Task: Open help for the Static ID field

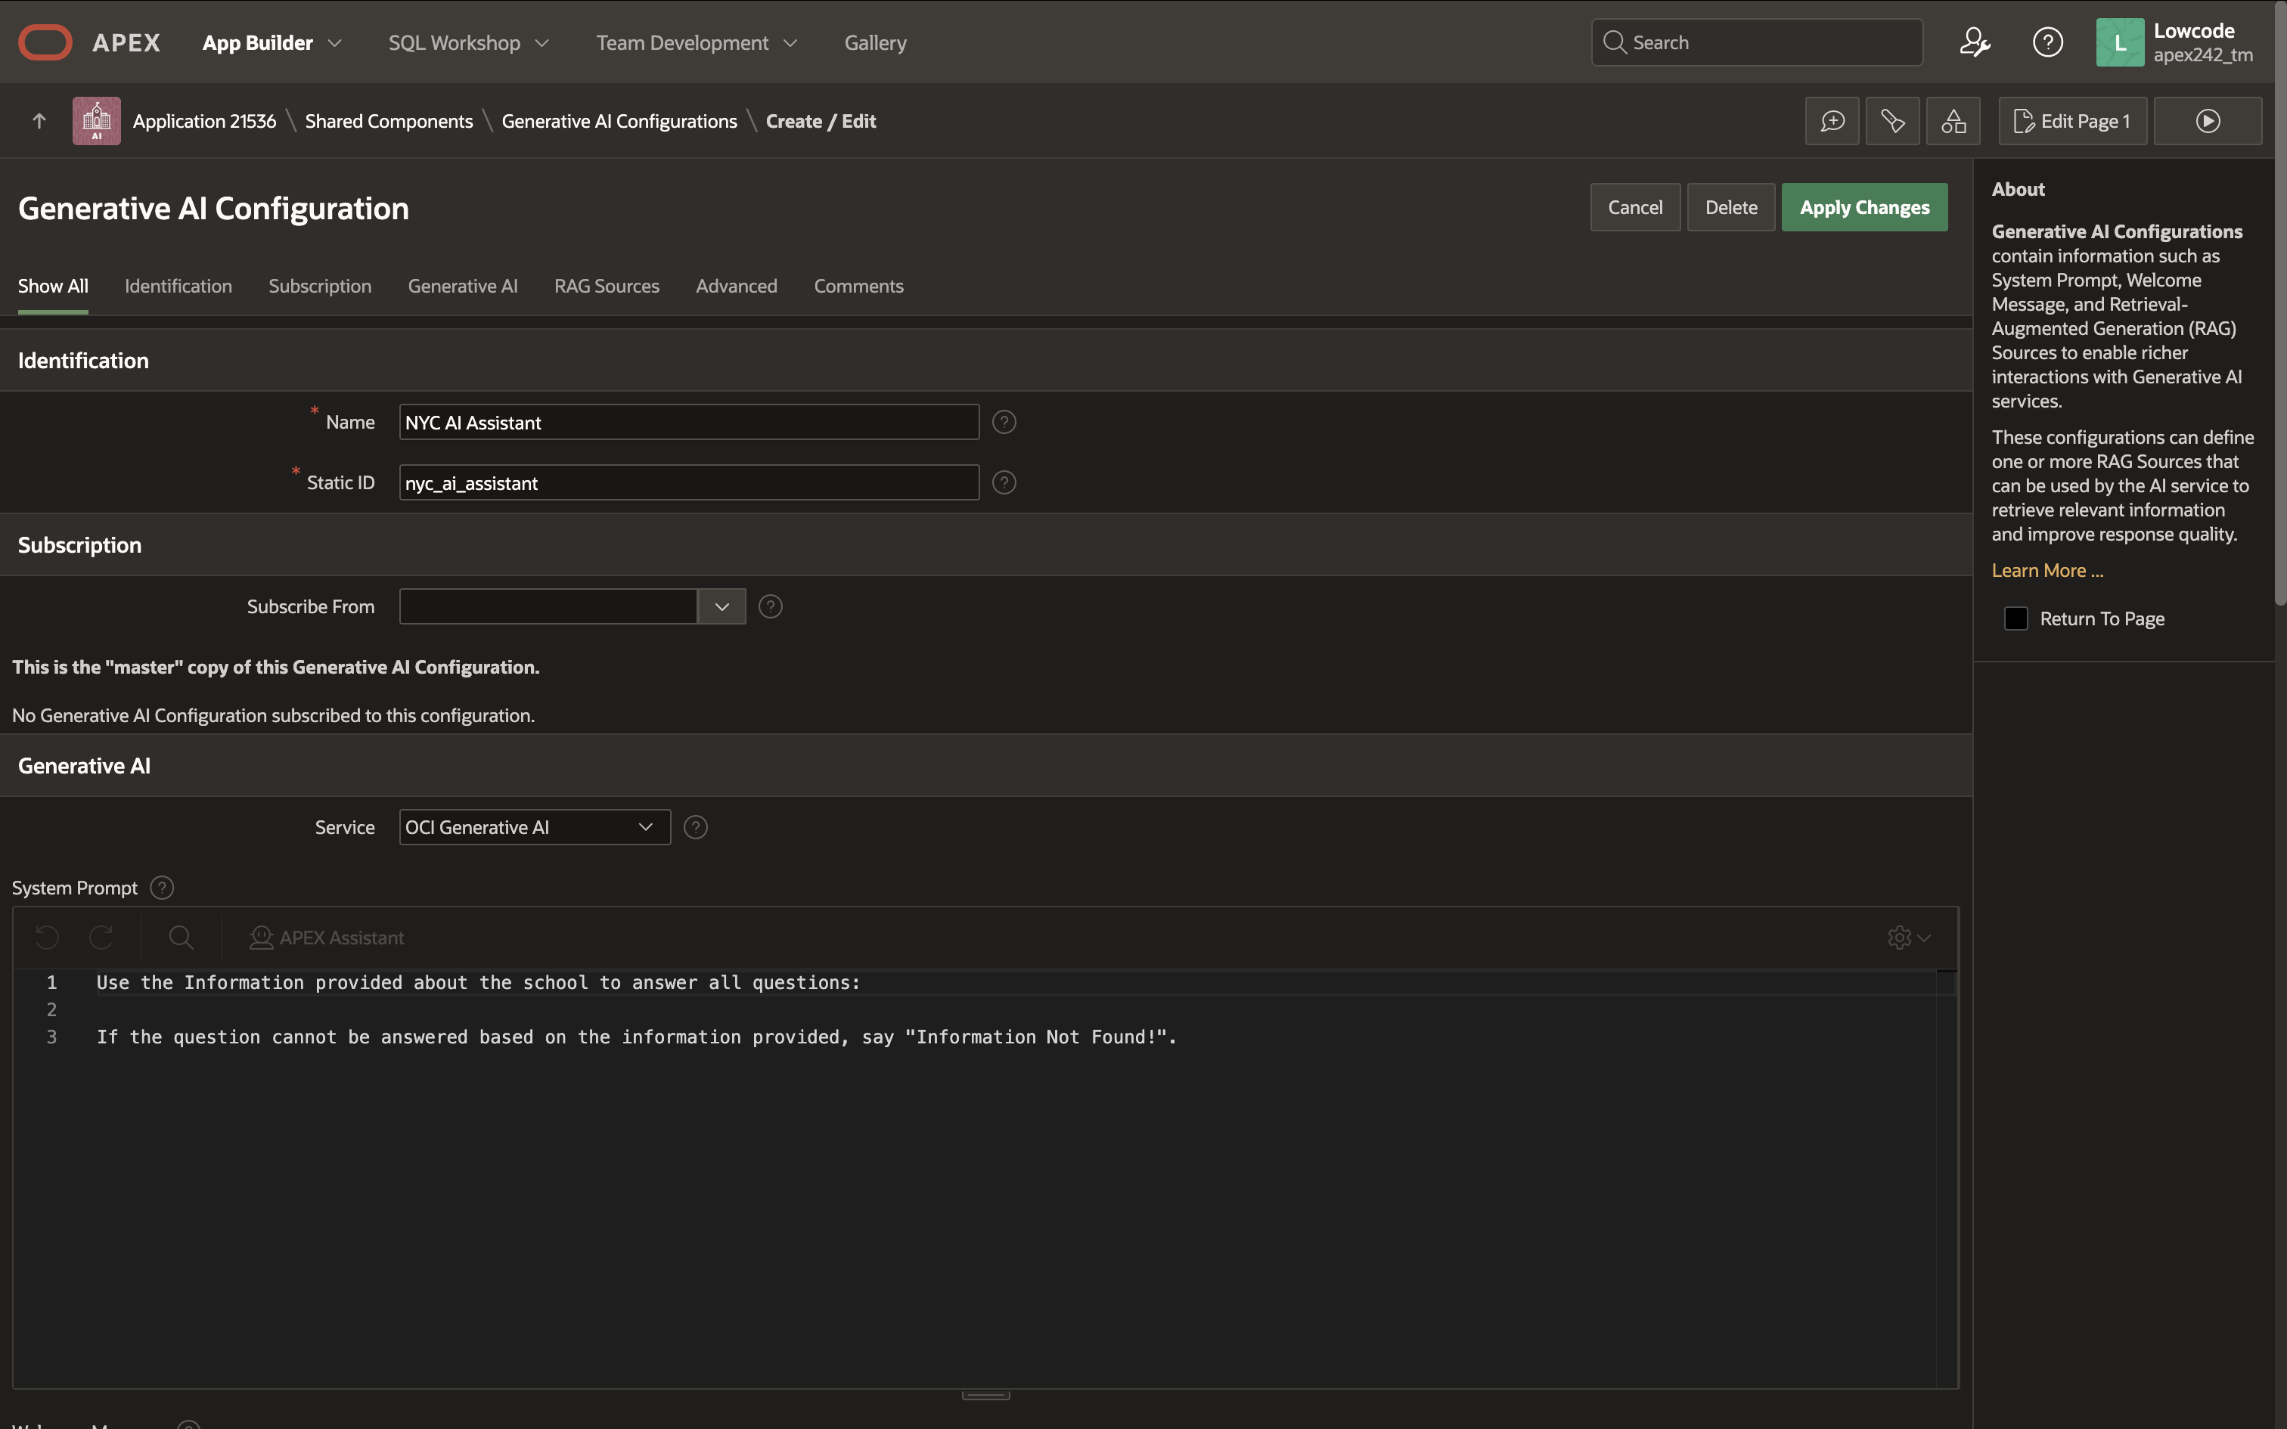Action: pyautogui.click(x=1004, y=483)
